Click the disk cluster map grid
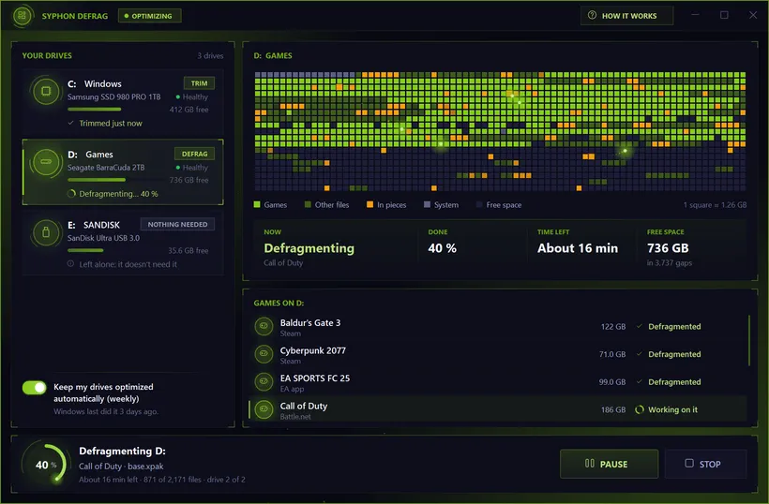The width and height of the screenshot is (769, 504). [x=500, y=131]
